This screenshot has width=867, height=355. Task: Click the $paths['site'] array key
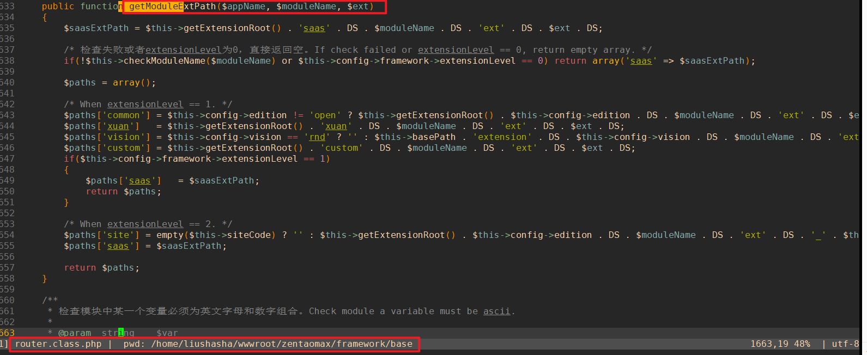pyautogui.click(x=102, y=235)
